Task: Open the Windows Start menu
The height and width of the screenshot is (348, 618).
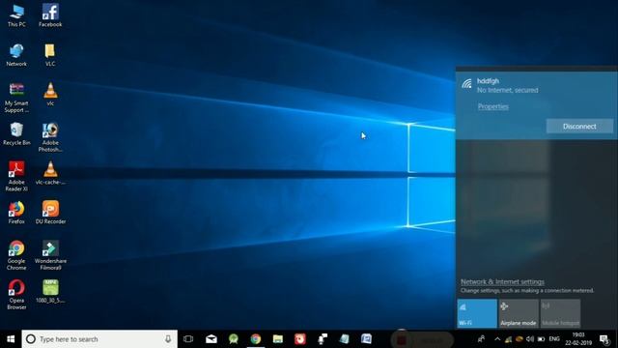Action: click(11, 339)
